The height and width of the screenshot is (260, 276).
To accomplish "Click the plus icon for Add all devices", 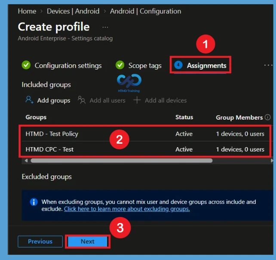I will point(137,100).
